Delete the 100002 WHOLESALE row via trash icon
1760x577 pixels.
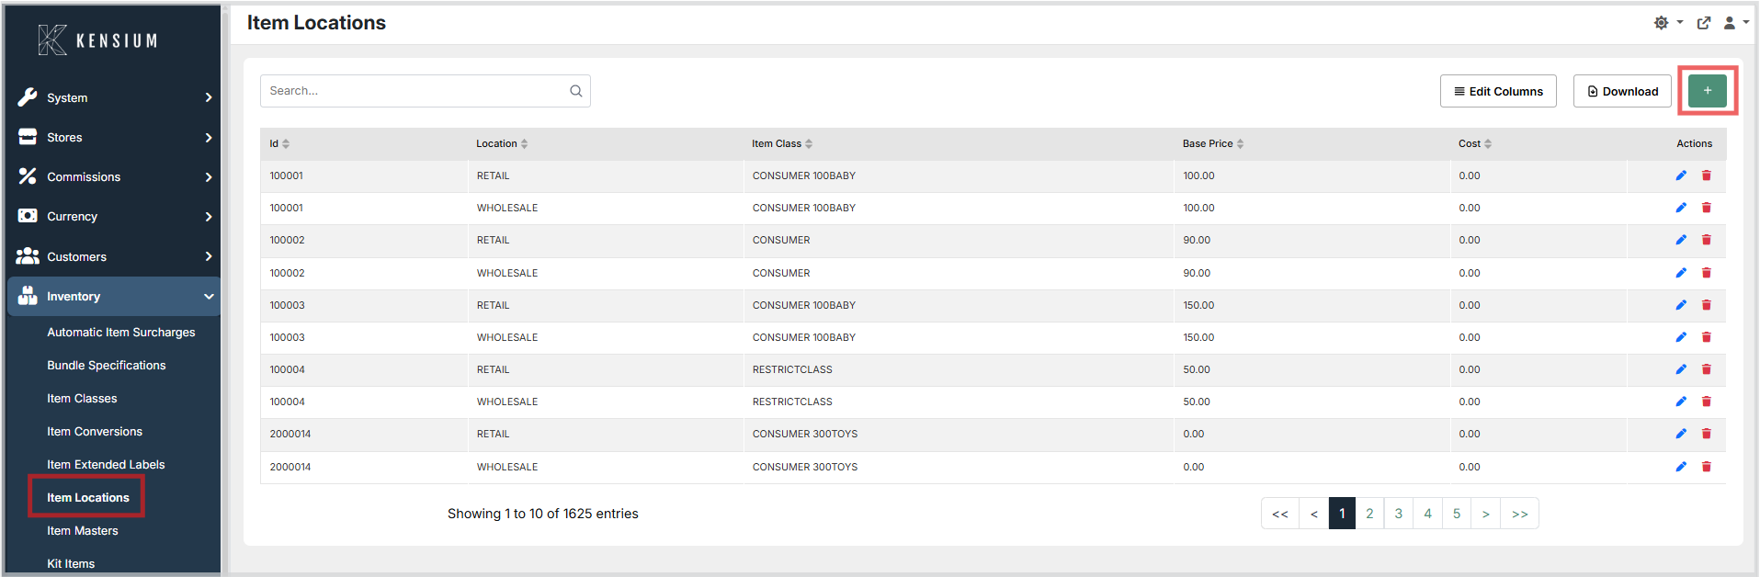click(1707, 273)
